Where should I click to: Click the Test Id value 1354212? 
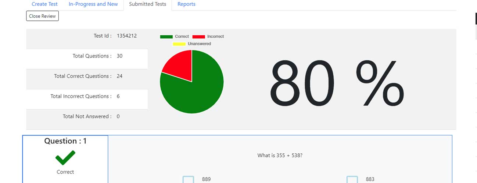point(127,36)
